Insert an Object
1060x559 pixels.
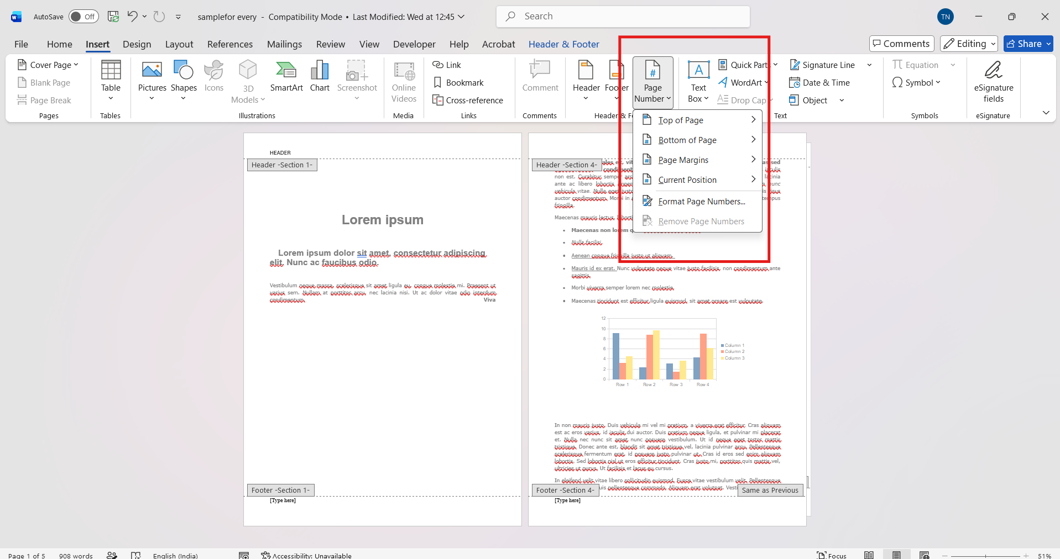(x=808, y=100)
